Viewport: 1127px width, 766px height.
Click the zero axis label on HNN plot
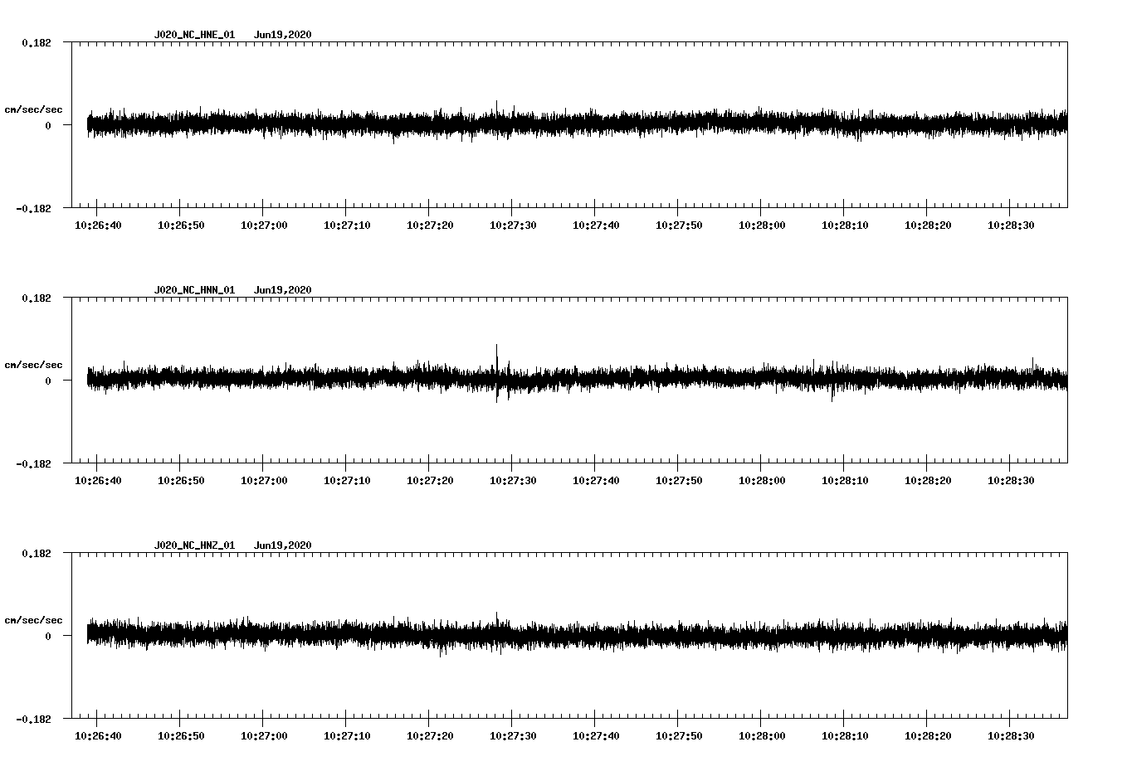(48, 381)
